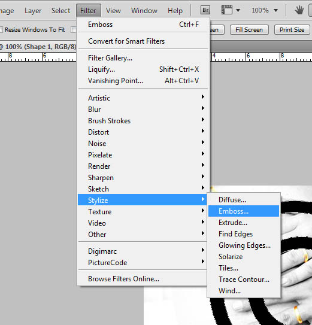The width and height of the screenshot is (312, 325).
Task: Expand the Pixelate submenu
Action: (143, 155)
